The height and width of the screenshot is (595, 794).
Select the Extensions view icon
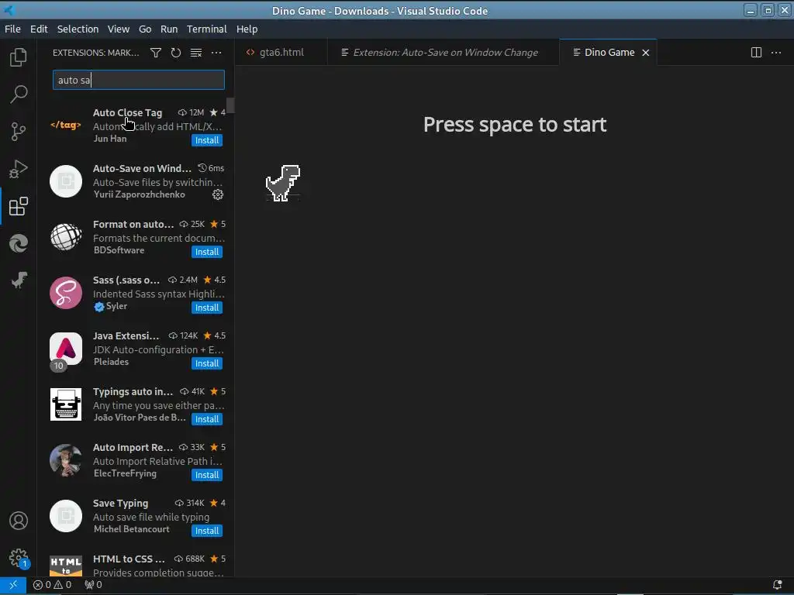coord(19,206)
